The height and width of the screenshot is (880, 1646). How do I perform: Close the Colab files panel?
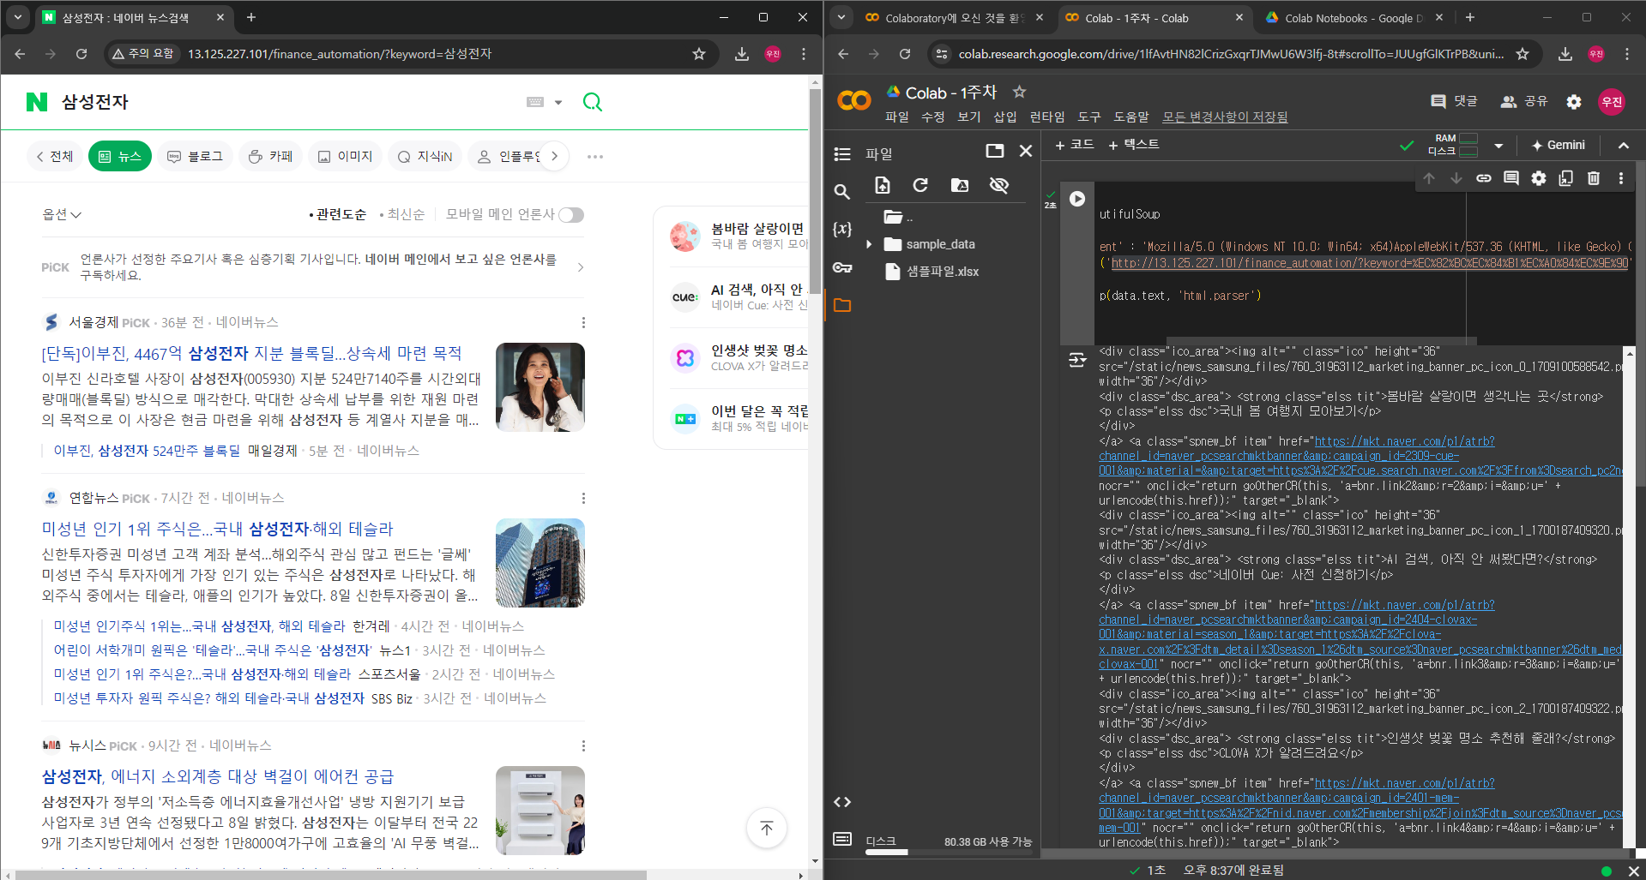[1026, 151]
